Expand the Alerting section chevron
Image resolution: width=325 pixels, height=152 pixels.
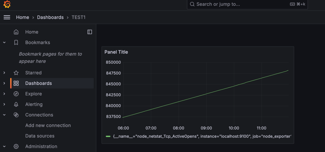(4, 104)
